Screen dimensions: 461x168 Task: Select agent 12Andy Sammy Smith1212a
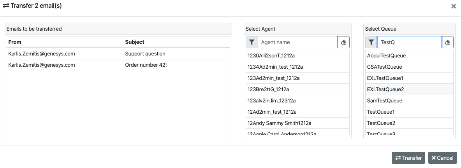click(297, 123)
